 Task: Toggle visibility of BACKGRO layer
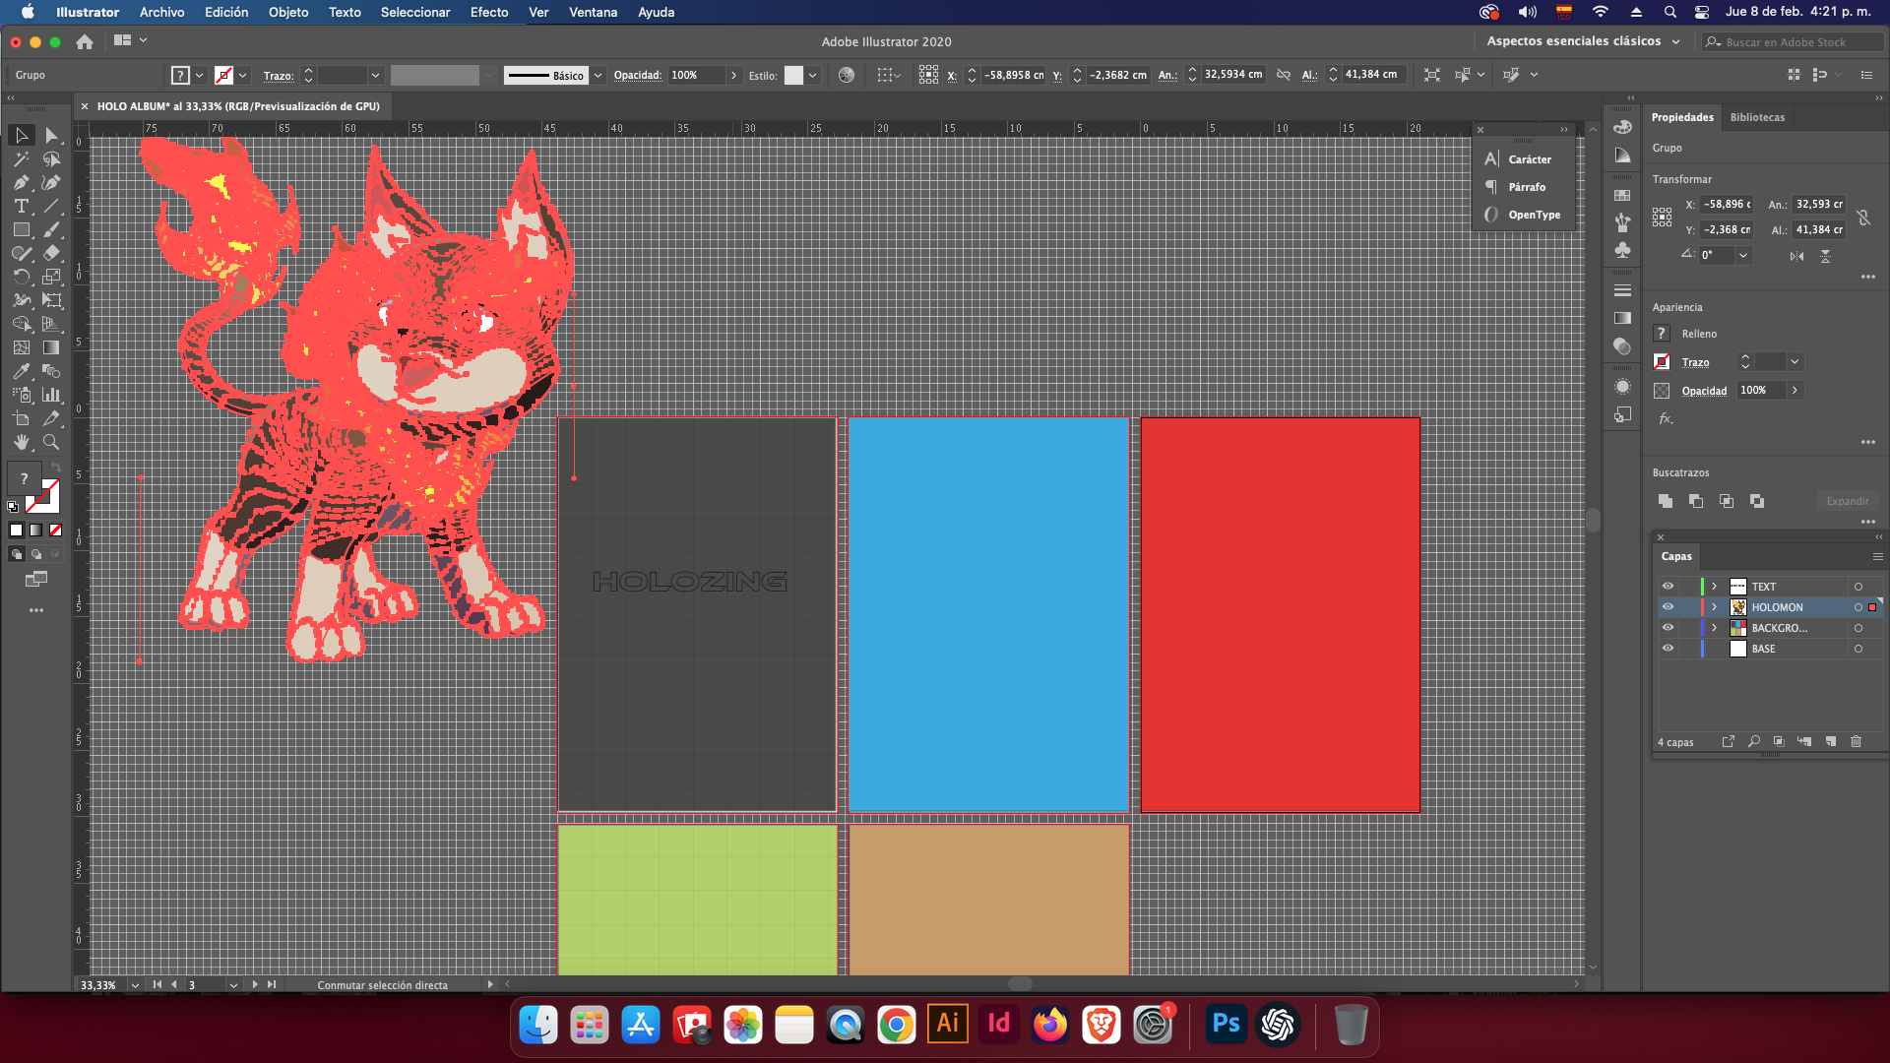coord(1669,628)
